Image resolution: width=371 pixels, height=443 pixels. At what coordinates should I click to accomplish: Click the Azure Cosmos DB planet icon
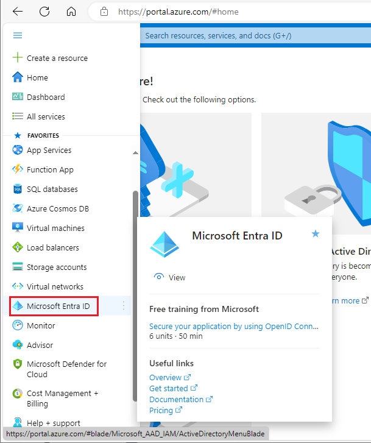point(18,208)
